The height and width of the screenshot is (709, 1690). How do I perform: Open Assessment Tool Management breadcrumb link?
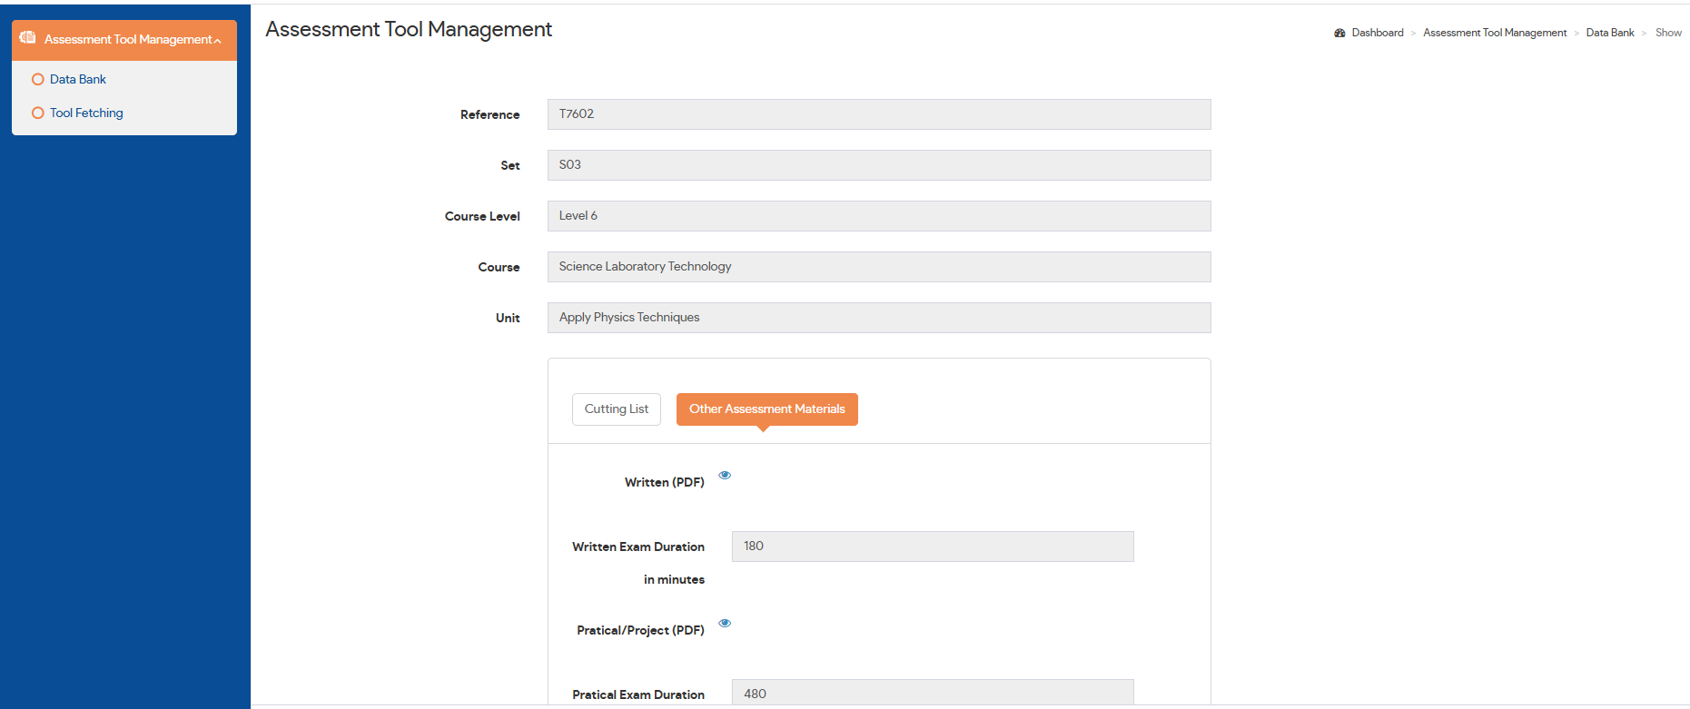[1494, 33]
